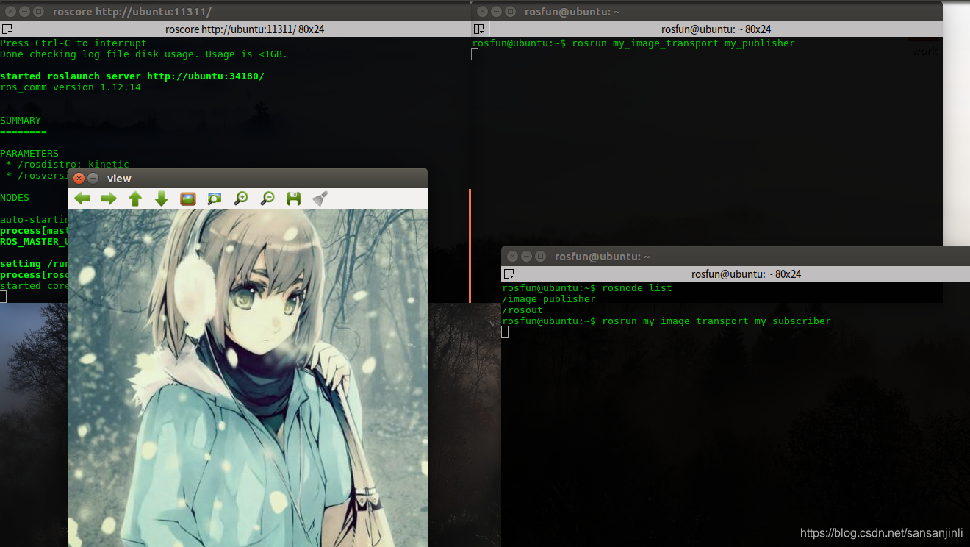Maximize the my_publisher terminal window
The image size is (970, 547).
point(510,12)
